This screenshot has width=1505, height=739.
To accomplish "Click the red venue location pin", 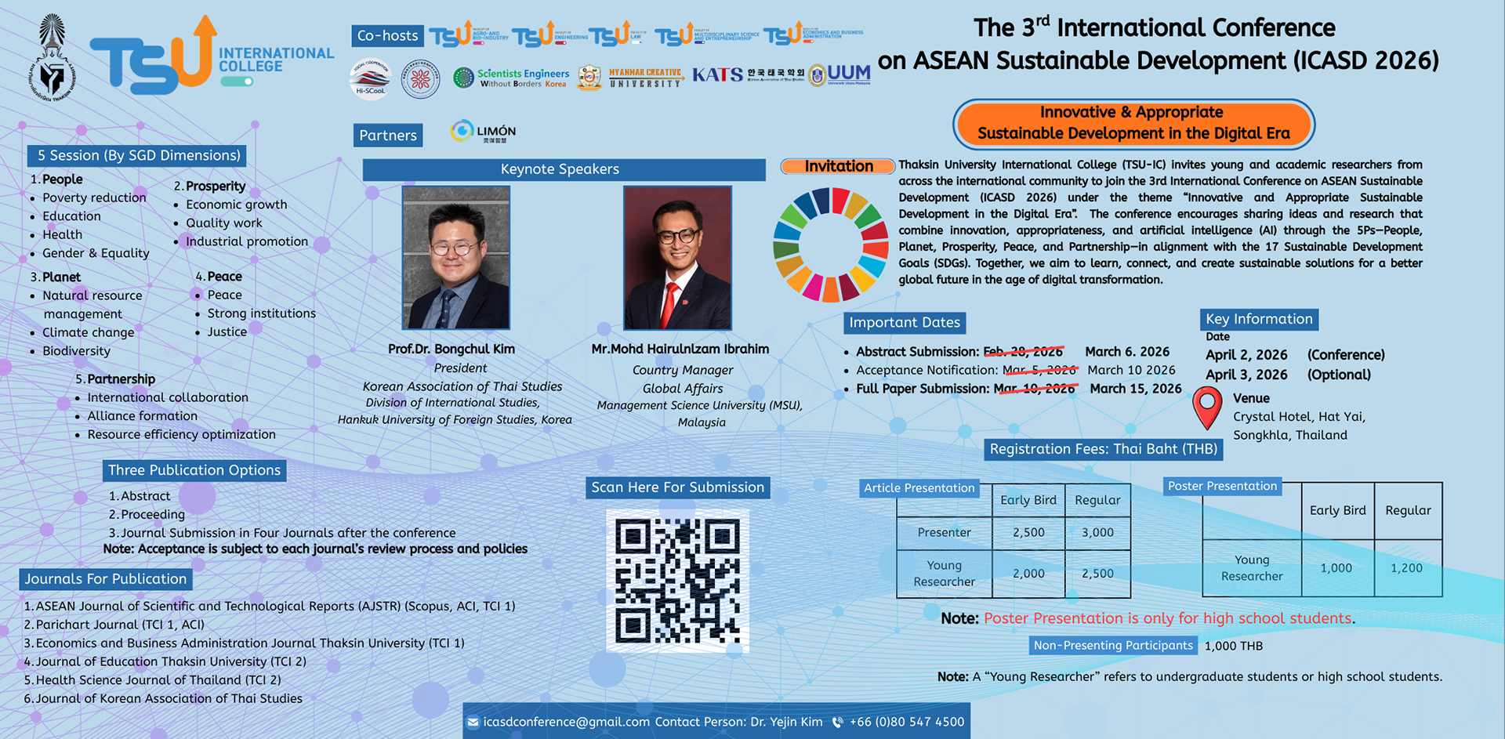I will click(1207, 408).
